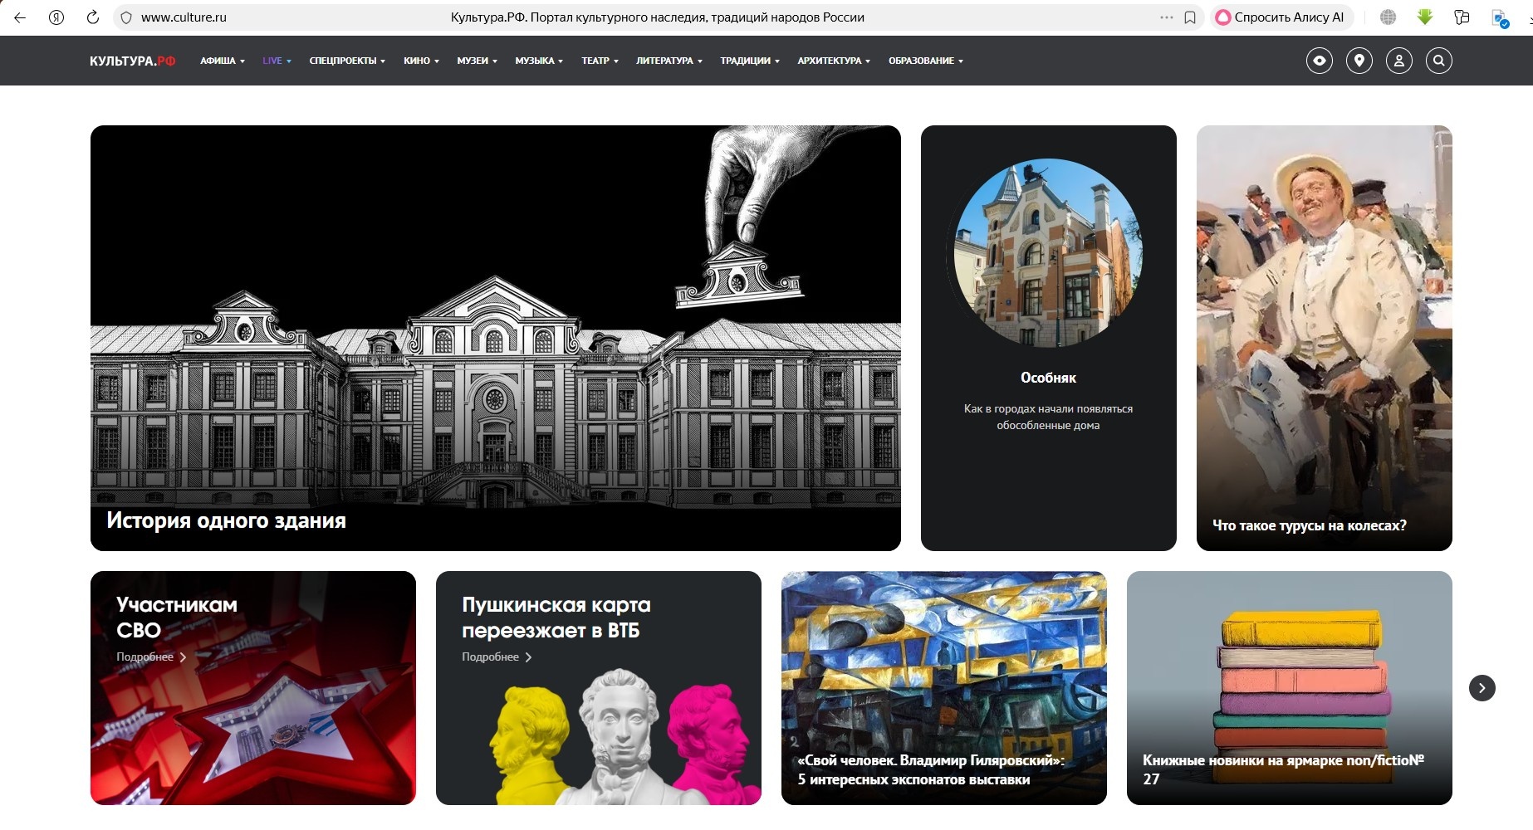Image resolution: width=1533 pixels, height=830 pixels.
Task: Expand the Спецпроекты dropdown menu
Action: (346, 61)
